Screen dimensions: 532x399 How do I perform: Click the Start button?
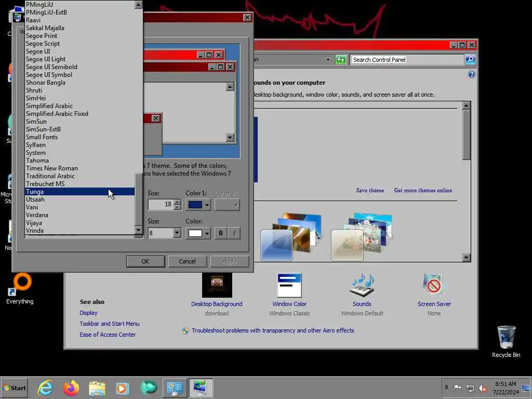tap(14, 388)
